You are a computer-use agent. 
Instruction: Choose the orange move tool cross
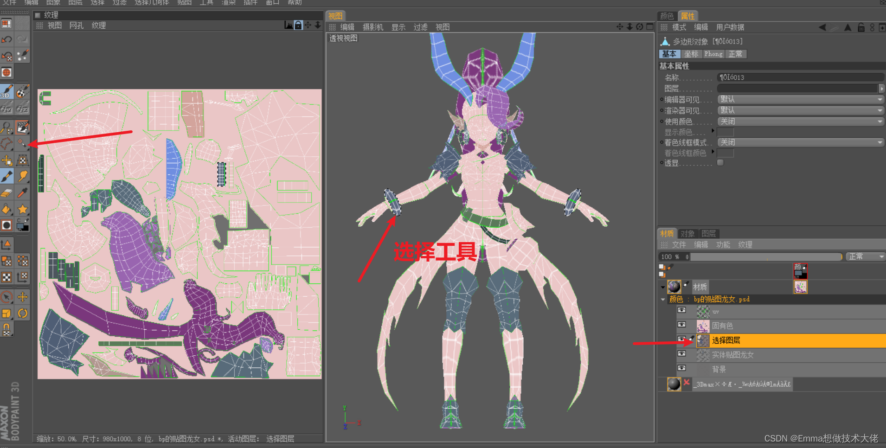click(x=22, y=297)
